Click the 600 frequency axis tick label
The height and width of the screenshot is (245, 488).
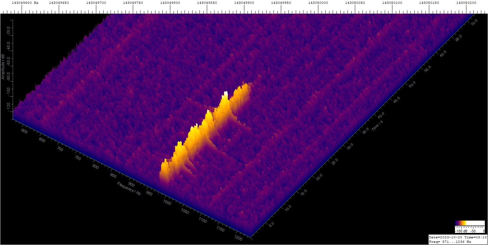coord(24,132)
